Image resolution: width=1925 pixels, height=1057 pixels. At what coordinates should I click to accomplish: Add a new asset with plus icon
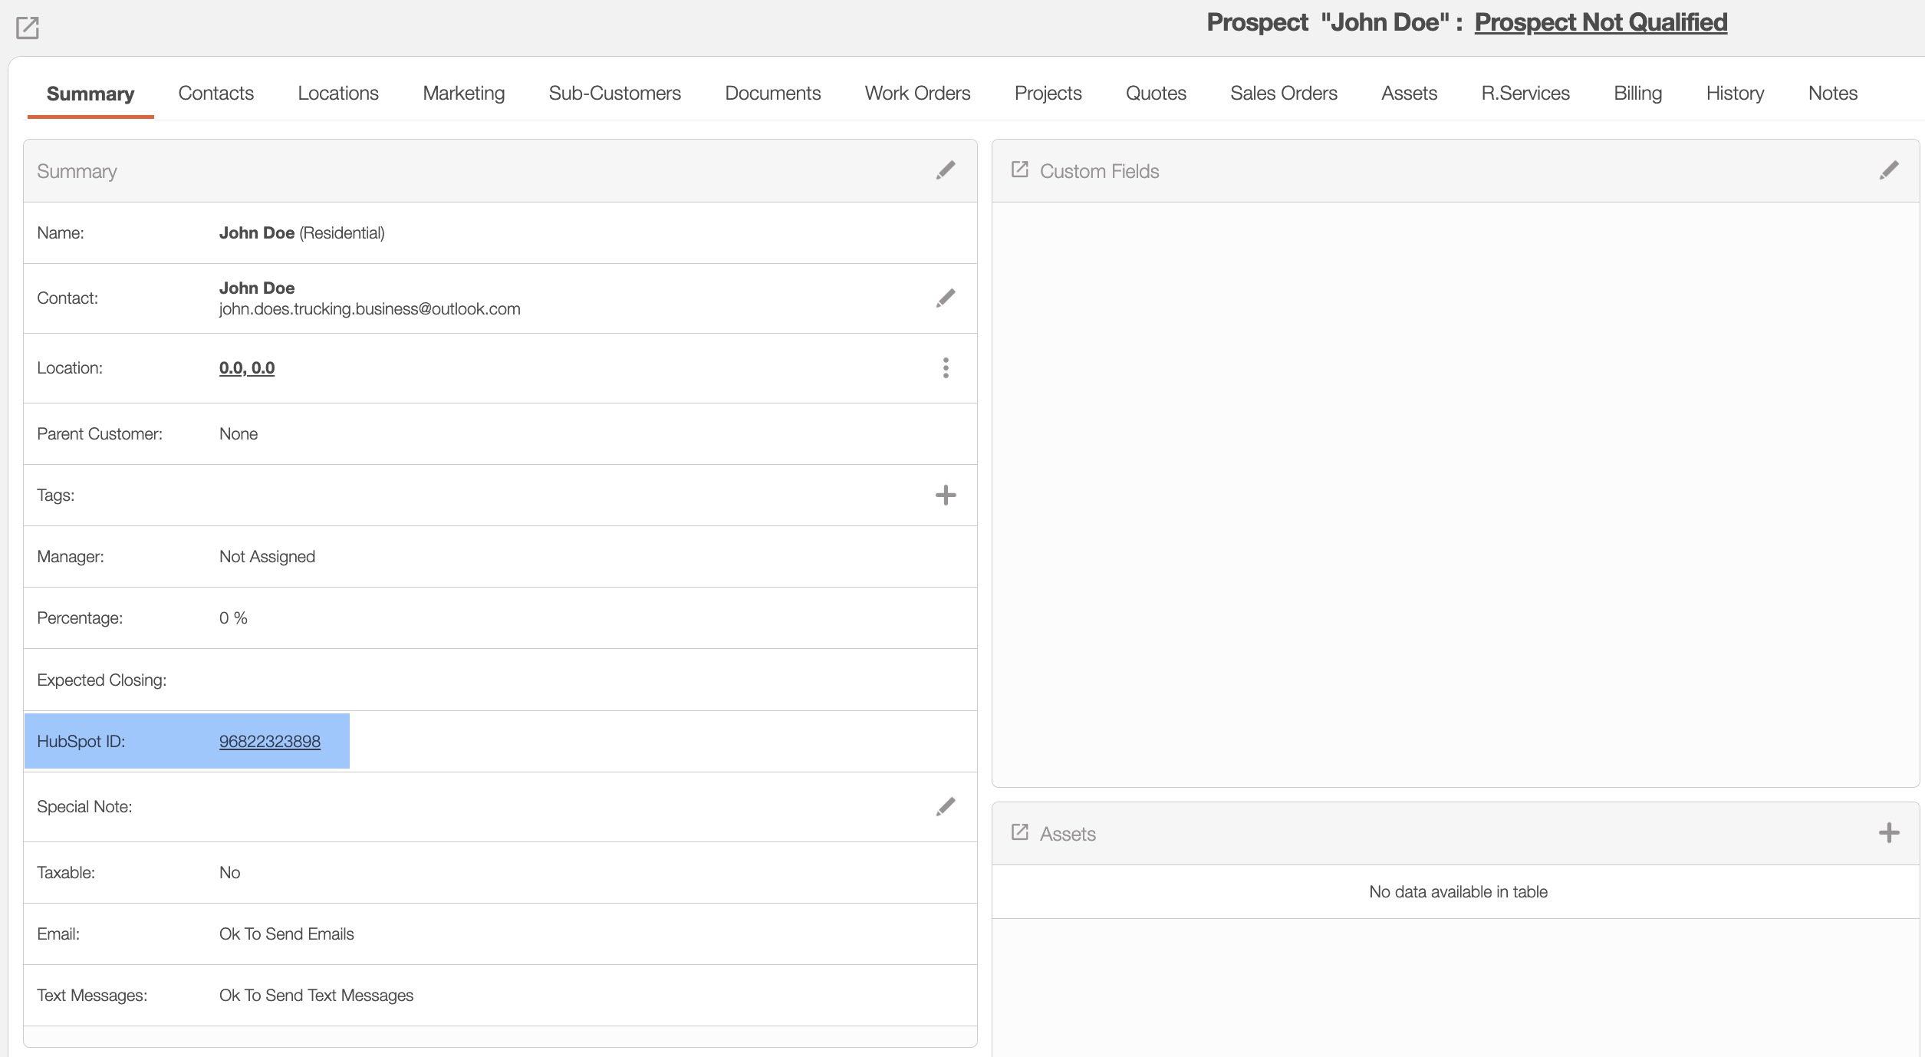1889,833
